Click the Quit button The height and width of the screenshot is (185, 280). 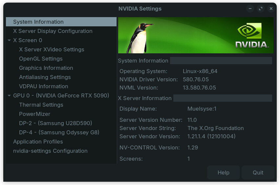coord(258,172)
